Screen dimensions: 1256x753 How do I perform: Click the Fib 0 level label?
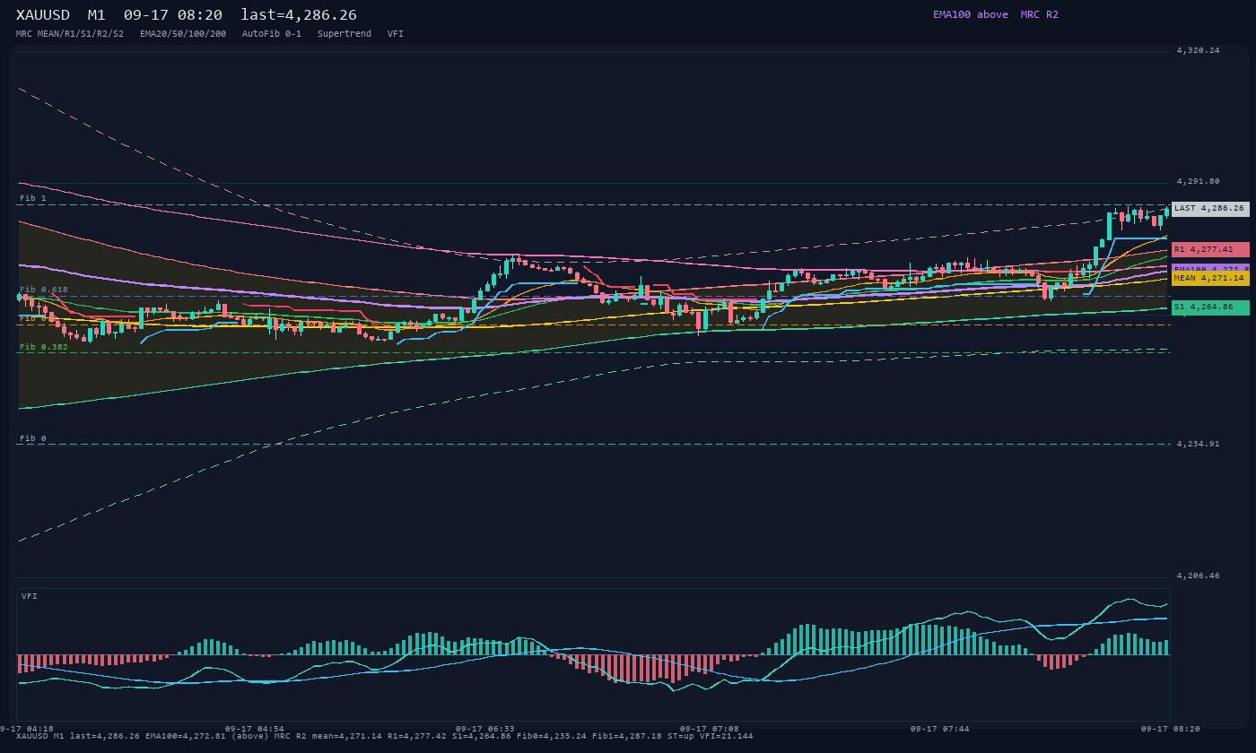click(33, 438)
